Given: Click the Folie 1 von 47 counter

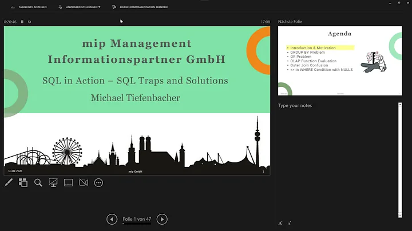Looking at the screenshot, I should (x=137, y=219).
